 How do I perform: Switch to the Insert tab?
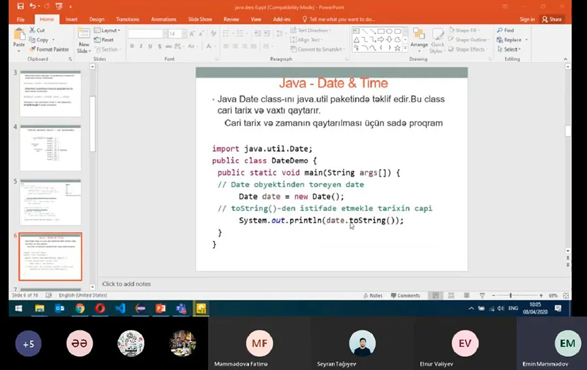tap(72, 19)
